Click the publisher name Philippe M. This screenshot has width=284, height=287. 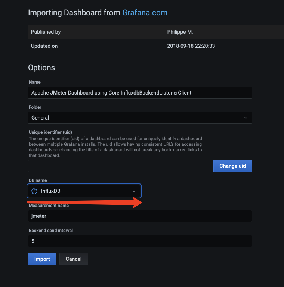click(x=180, y=32)
